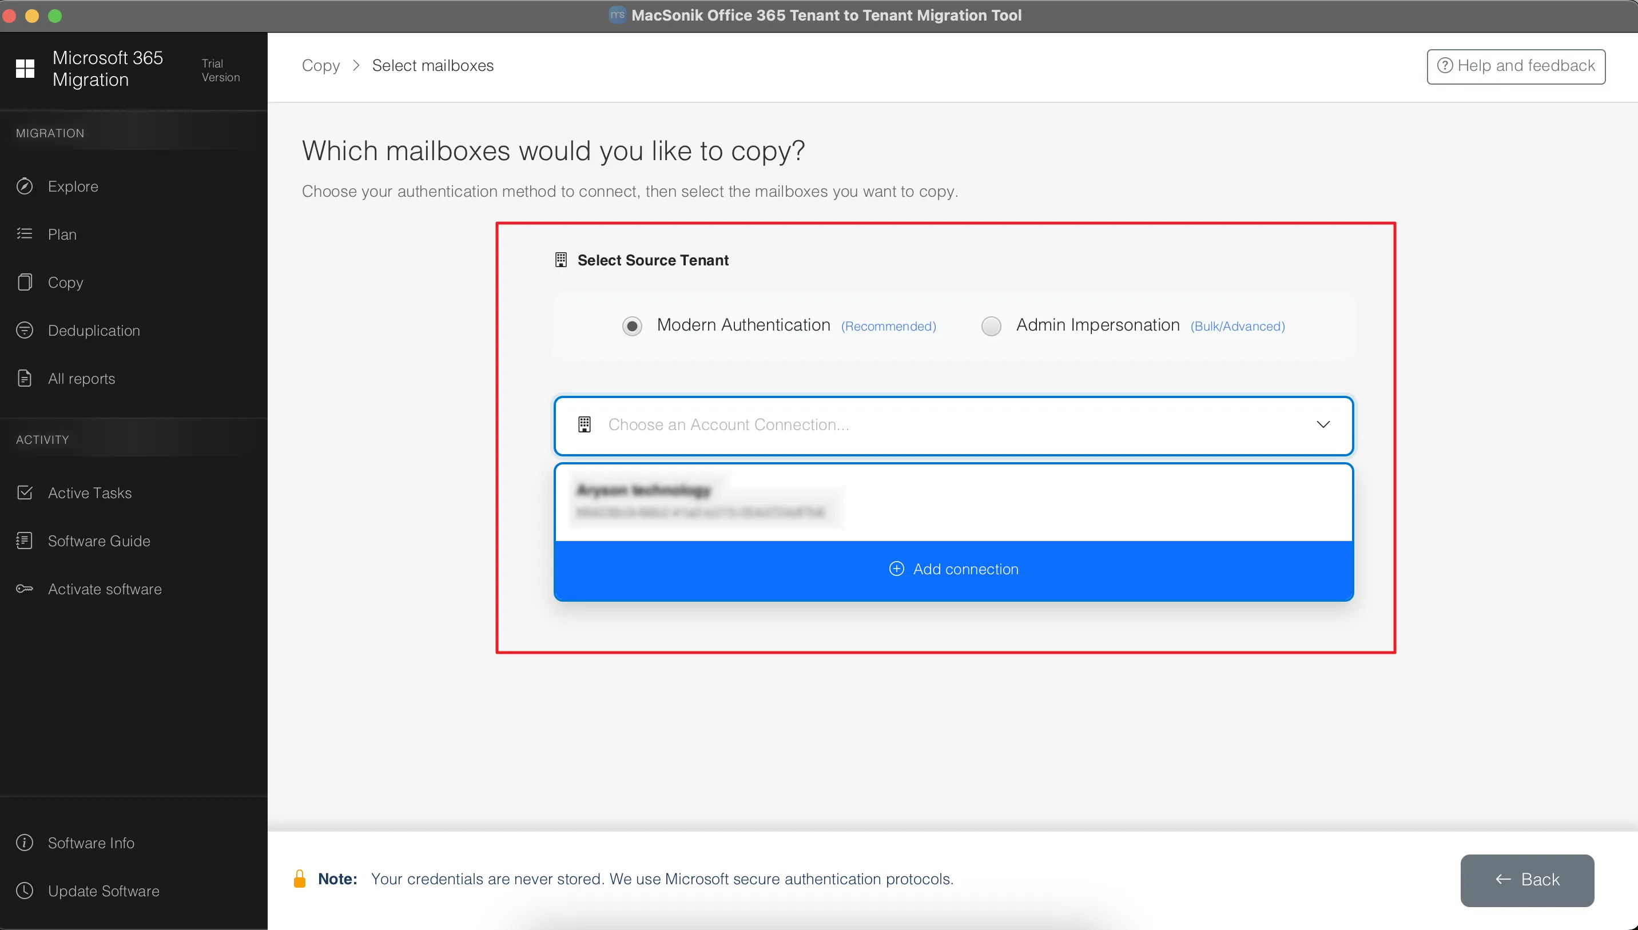Click the MacSonik app icon in title bar
The height and width of the screenshot is (930, 1638).
click(617, 15)
